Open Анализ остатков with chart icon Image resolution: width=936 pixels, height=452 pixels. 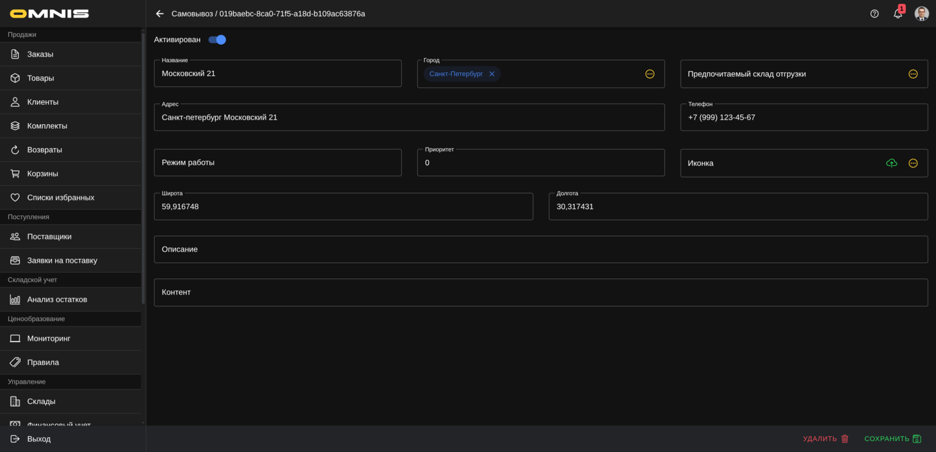pyautogui.click(x=57, y=300)
